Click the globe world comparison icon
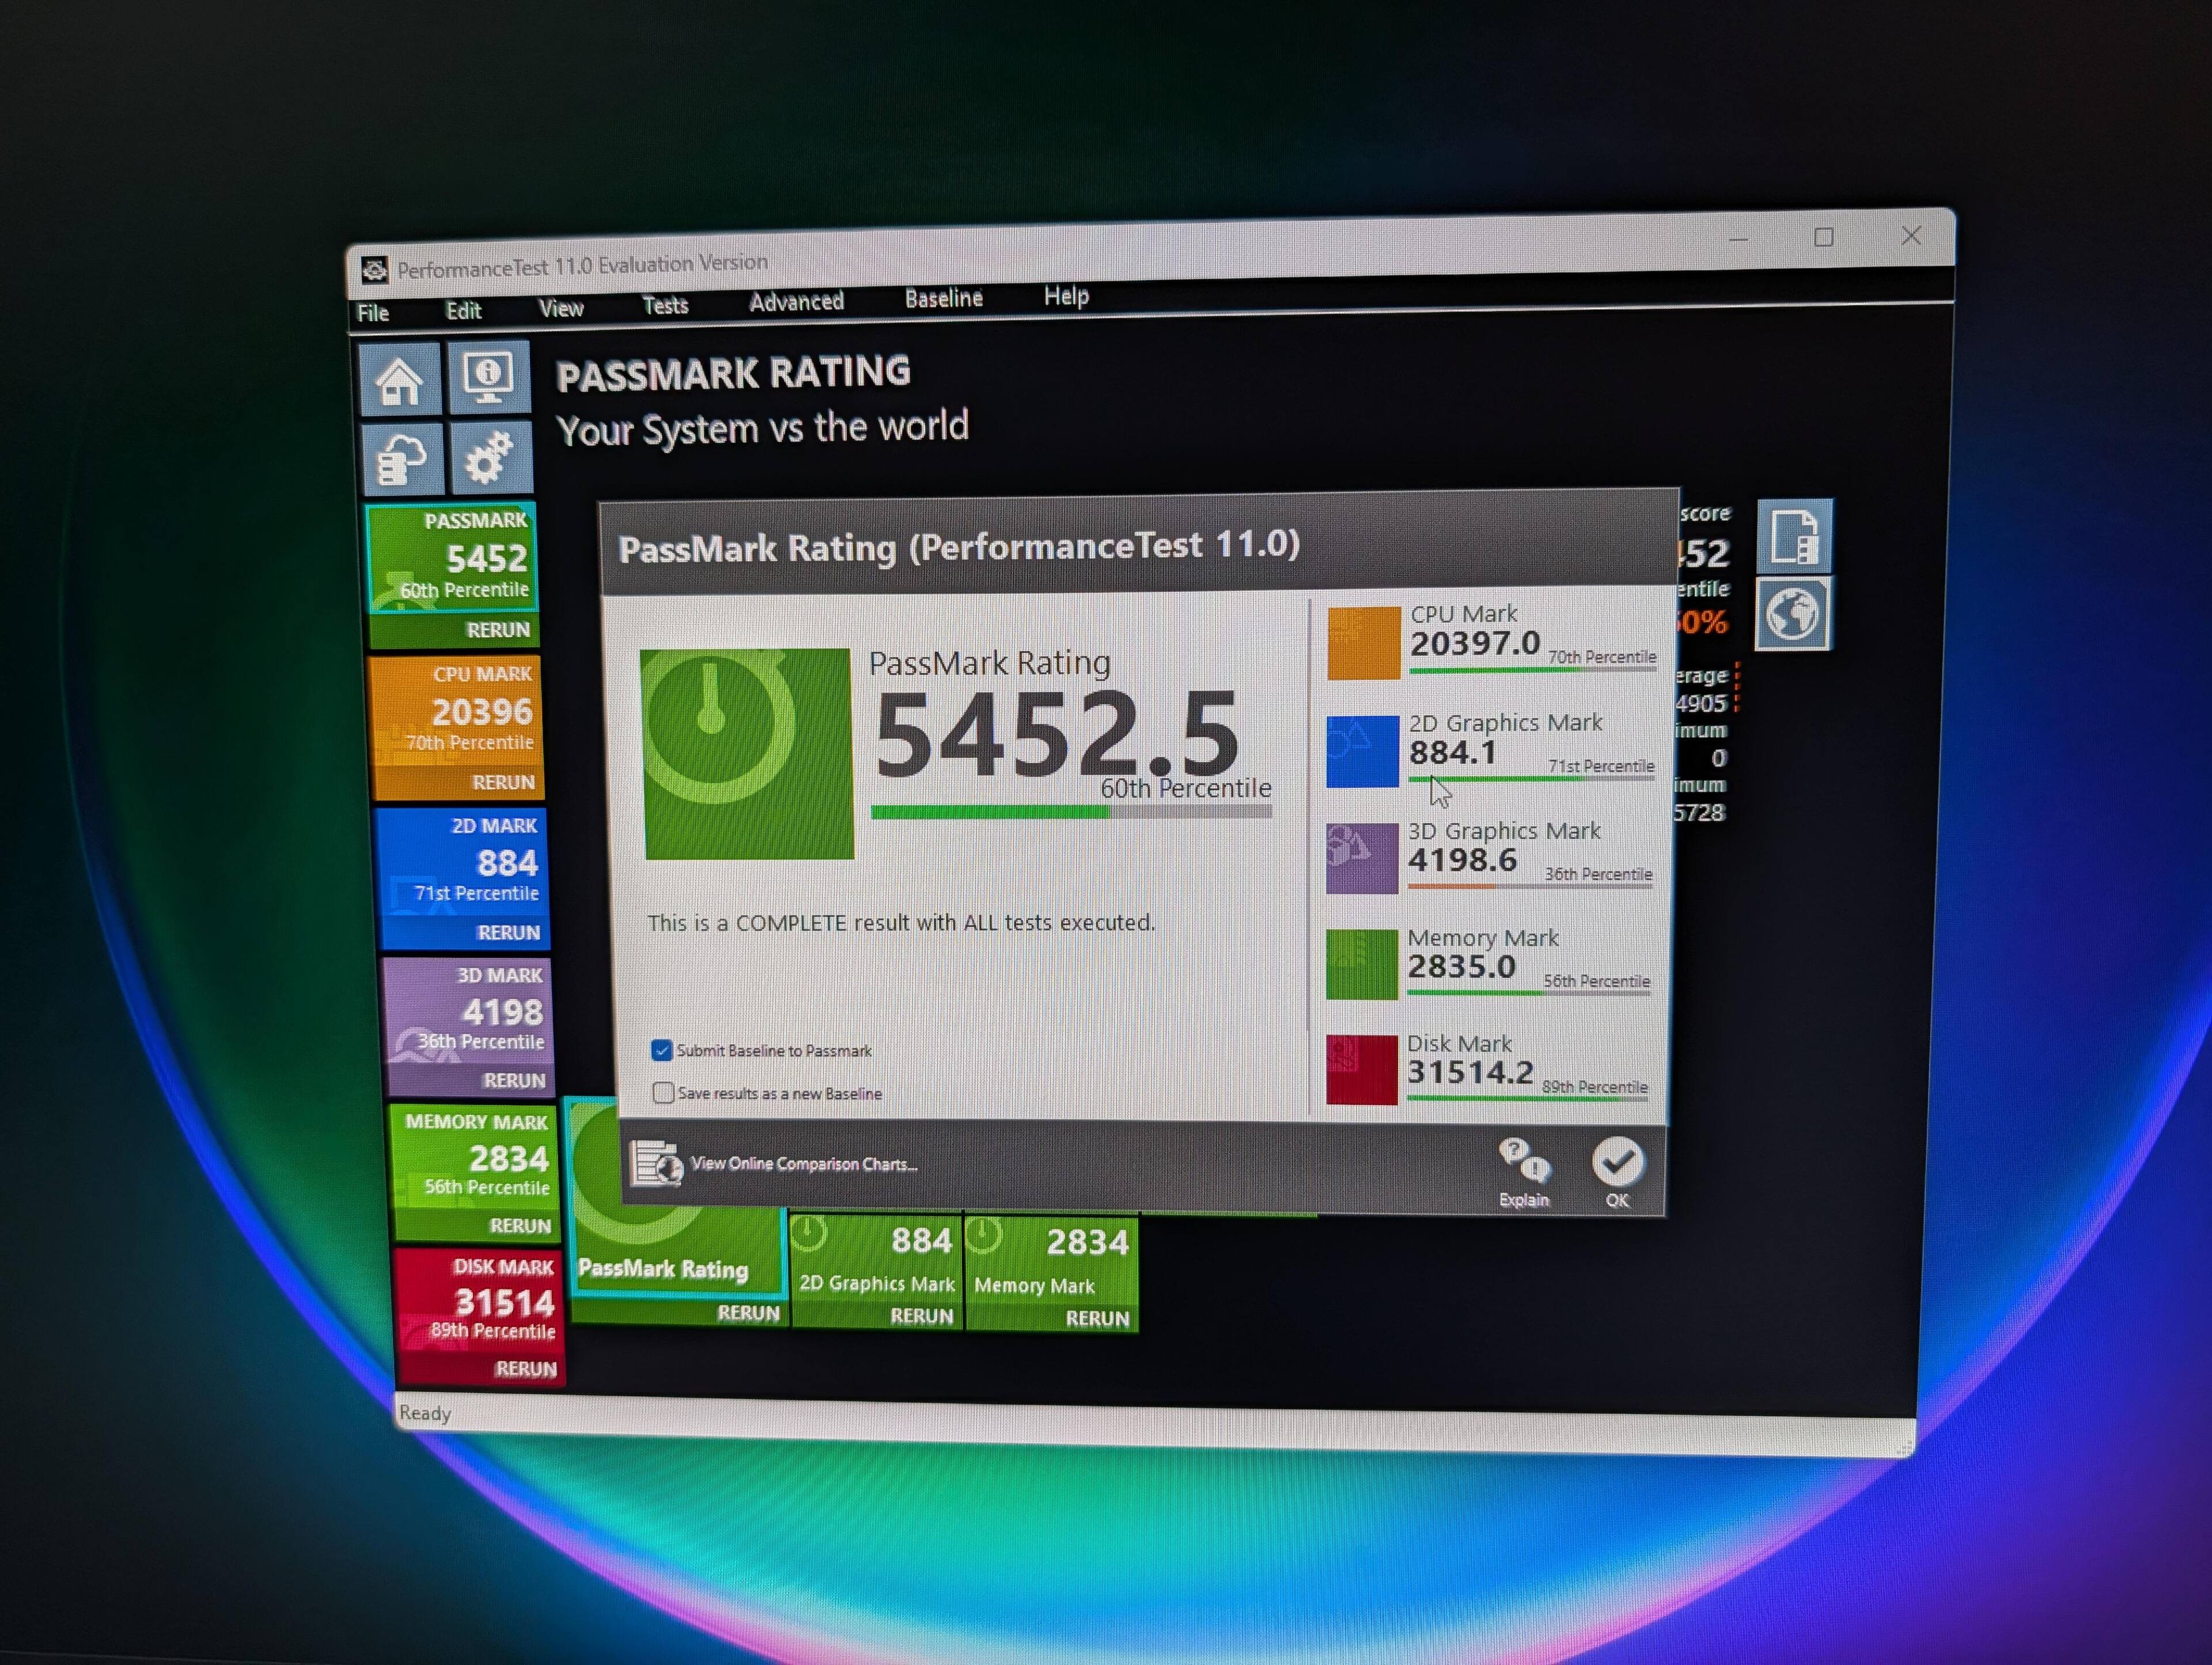Screen dimensions: 2212x1665 pos(1794,613)
